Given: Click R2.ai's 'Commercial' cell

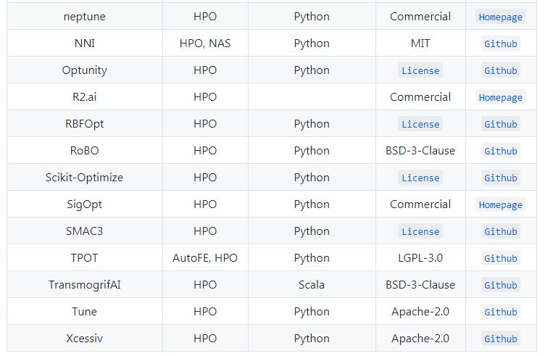Looking at the screenshot, I should point(420,96).
